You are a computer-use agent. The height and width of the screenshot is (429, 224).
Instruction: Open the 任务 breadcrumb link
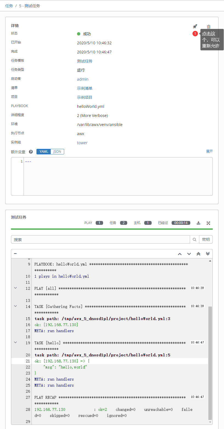(9, 6)
